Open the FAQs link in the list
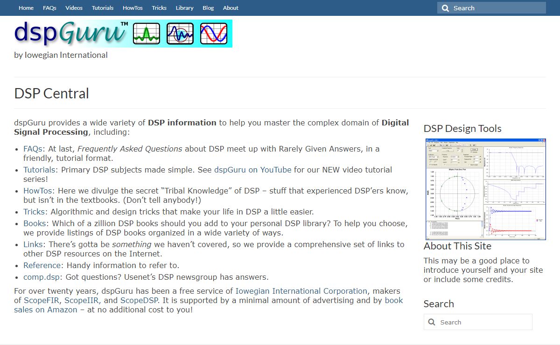560x345 pixels. pos(33,149)
